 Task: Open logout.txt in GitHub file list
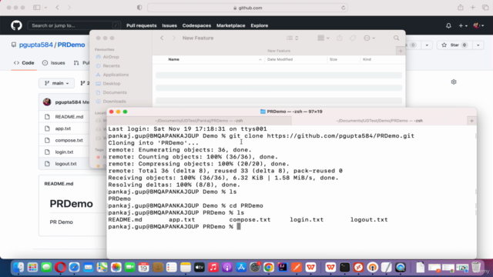pyautogui.click(x=65, y=164)
